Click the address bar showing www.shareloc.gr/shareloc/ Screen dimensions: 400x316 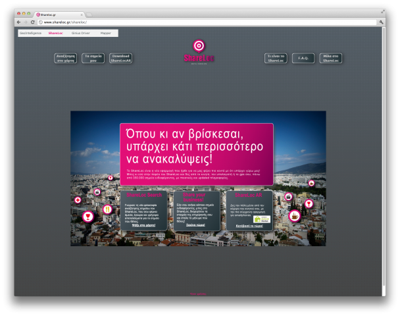207,22
